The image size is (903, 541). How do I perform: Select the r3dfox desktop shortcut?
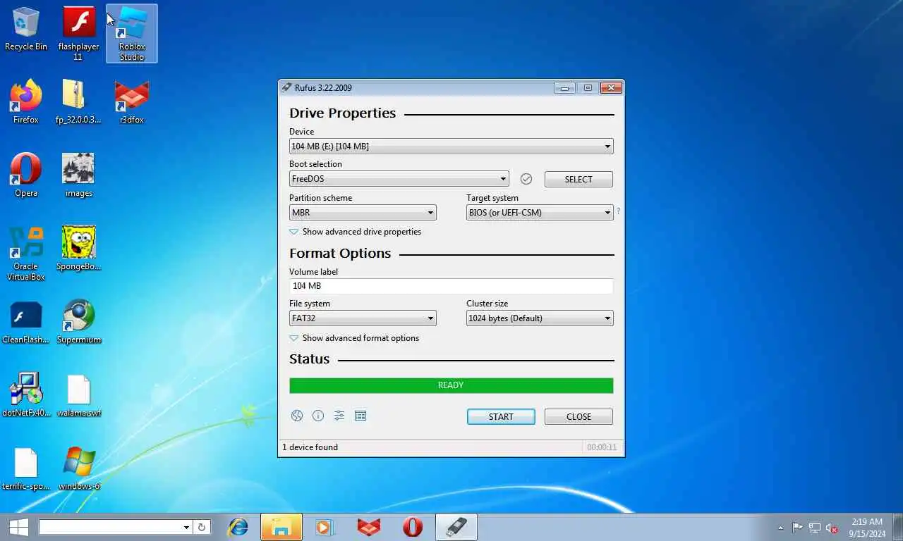[x=132, y=102]
